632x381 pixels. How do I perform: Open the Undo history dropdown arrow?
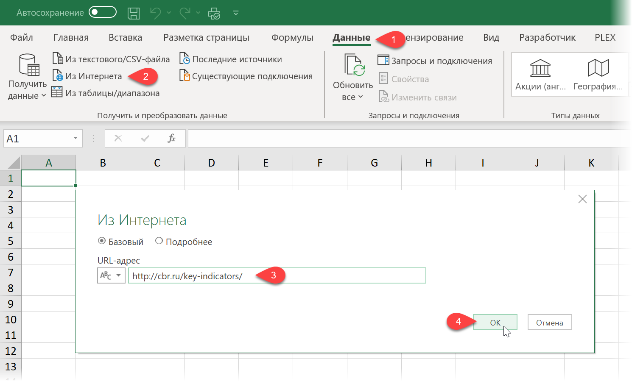point(169,13)
